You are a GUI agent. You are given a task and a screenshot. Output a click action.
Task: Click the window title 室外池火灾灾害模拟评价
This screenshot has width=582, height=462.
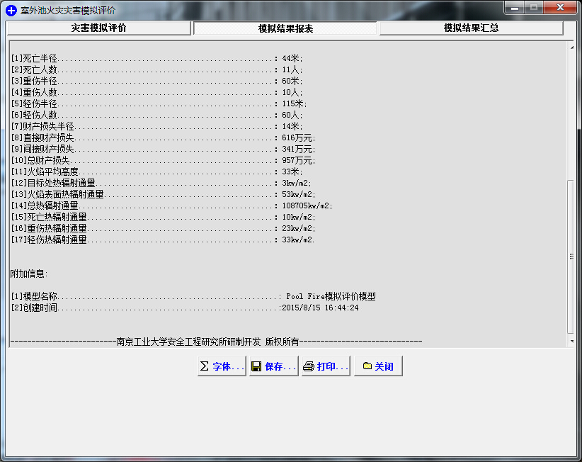(x=68, y=11)
